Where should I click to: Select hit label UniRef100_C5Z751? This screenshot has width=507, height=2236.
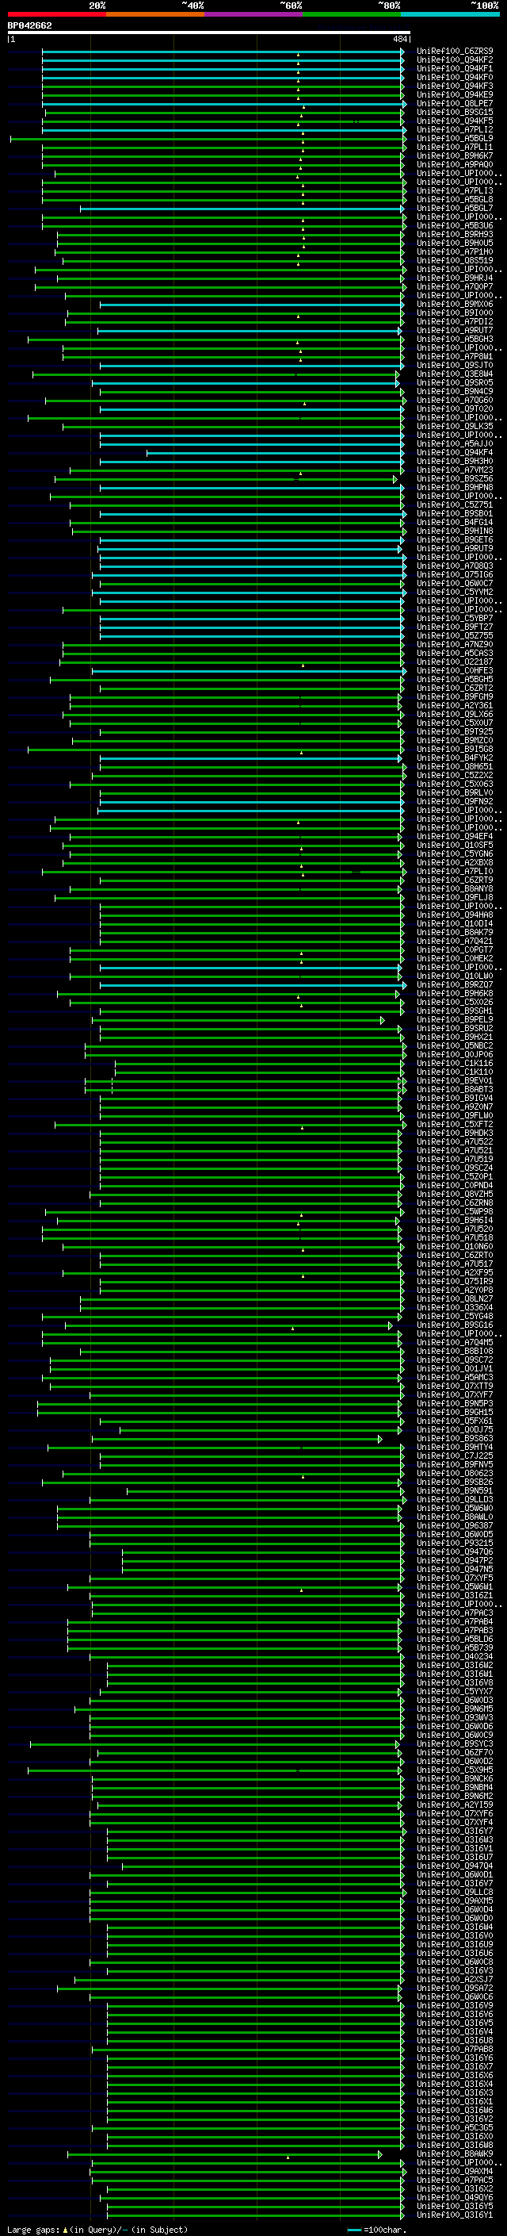(x=454, y=505)
